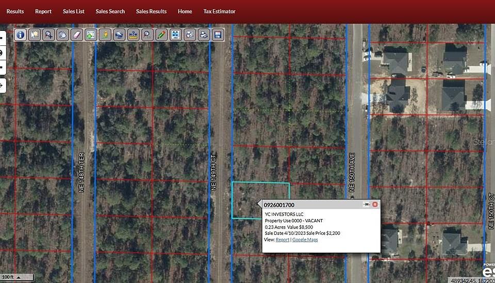Click the YC INVESTORS LLC owner text
The image size is (495, 283).
tap(284, 214)
